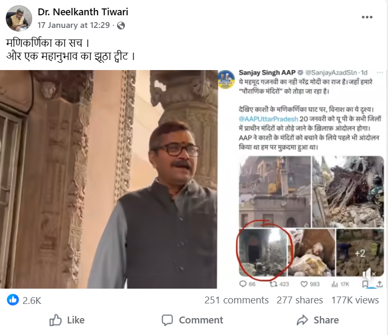The height and width of the screenshot is (335, 388).
Task: Open the 277 shares list
Action: click(299, 300)
